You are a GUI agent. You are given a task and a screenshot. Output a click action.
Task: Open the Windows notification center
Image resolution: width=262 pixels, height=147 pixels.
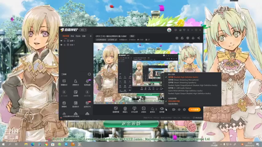tap(258, 144)
